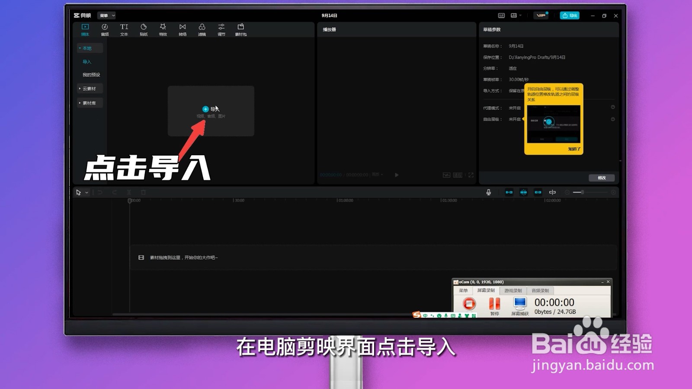The image size is (692, 389).
Task: Expand the 素材库 (Material library) section
Action: (90, 103)
